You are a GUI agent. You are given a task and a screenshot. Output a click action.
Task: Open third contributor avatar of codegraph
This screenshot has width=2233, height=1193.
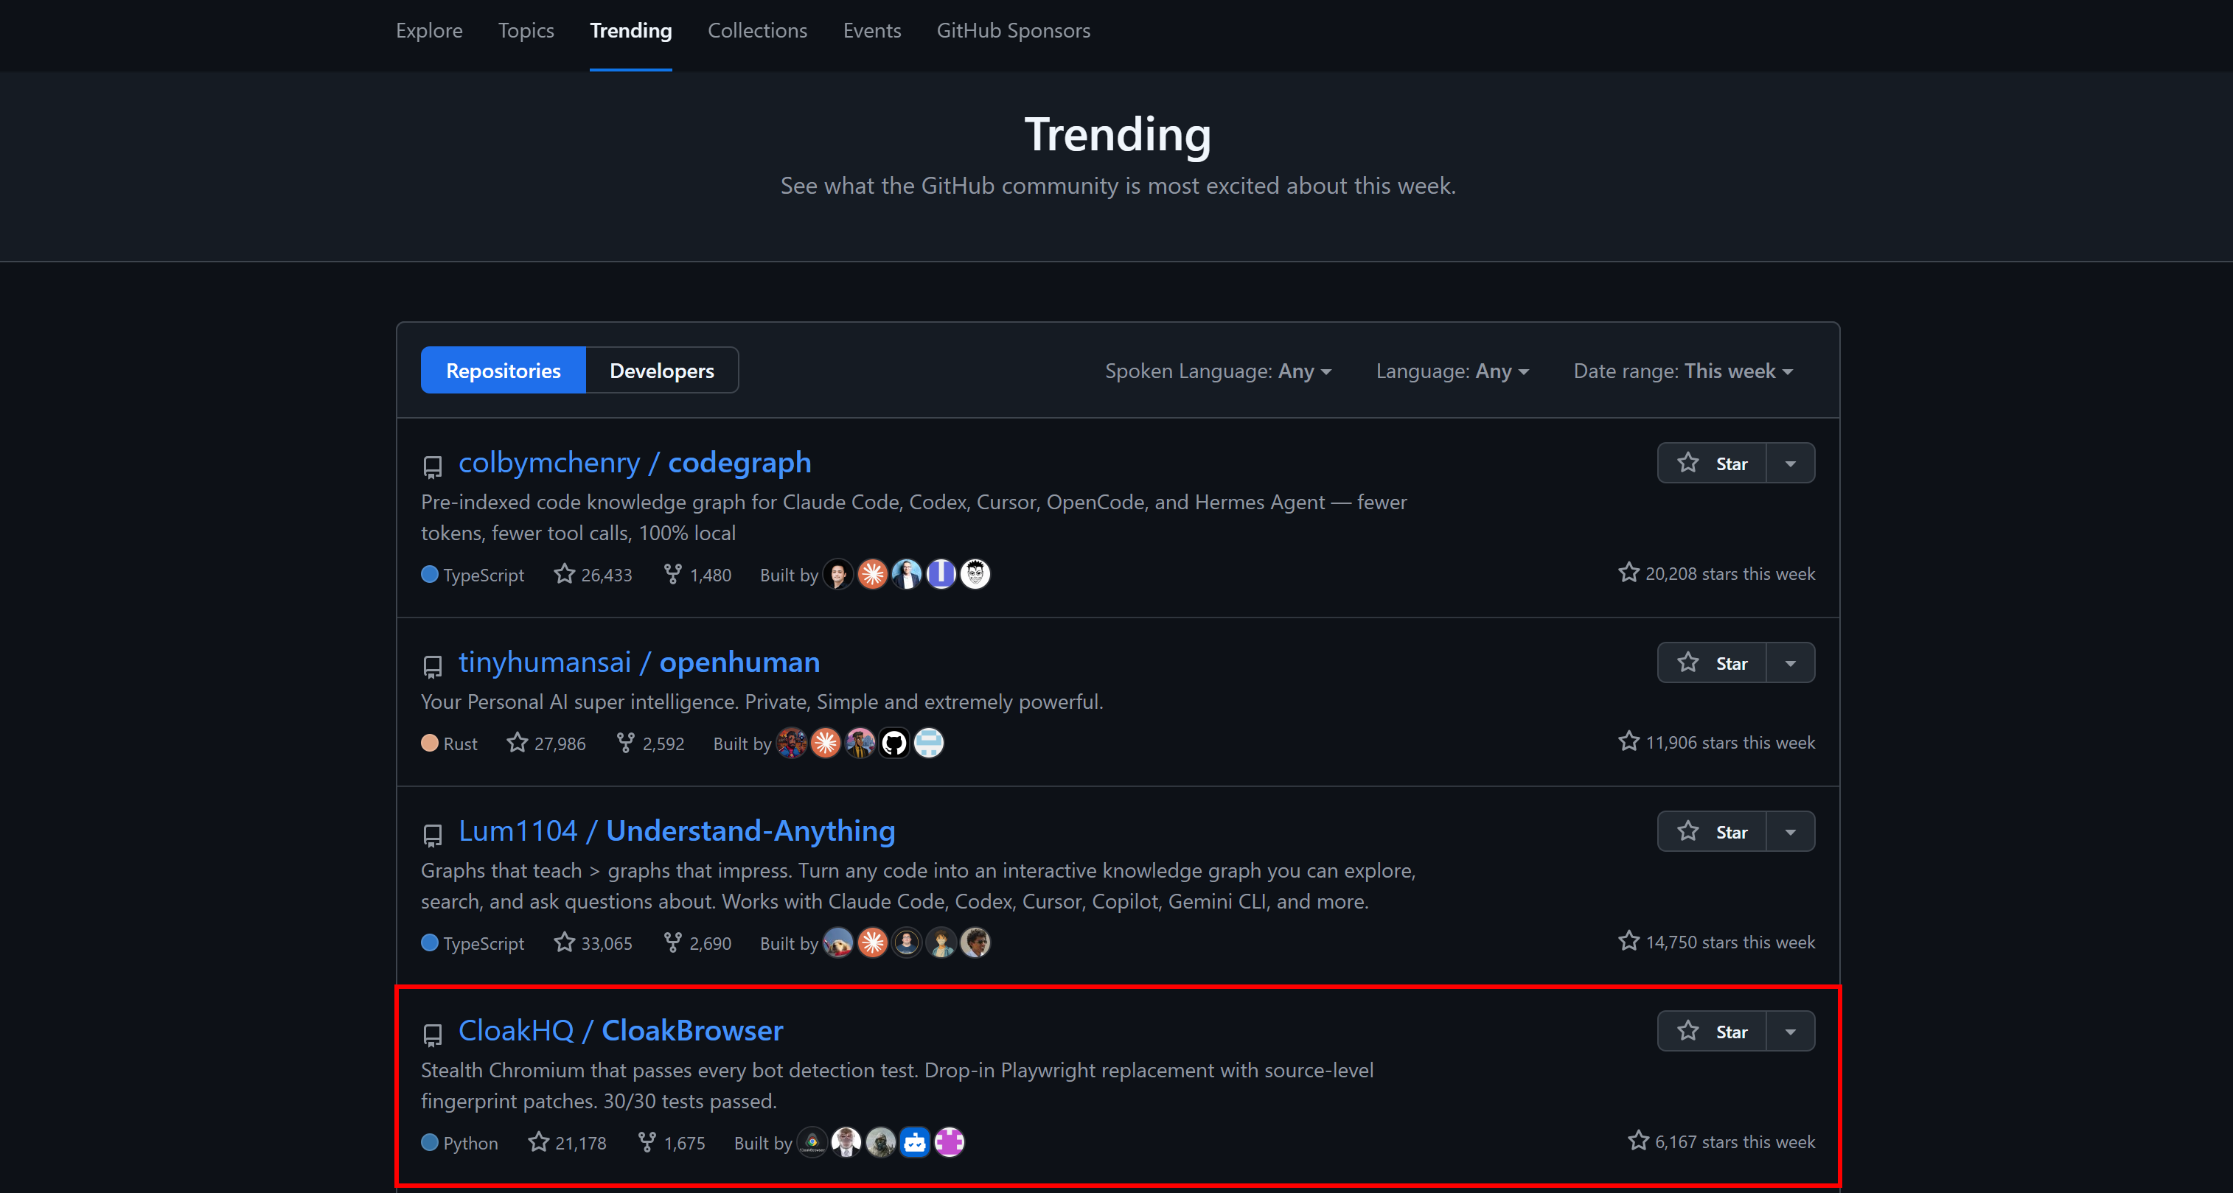[x=907, y=573]
